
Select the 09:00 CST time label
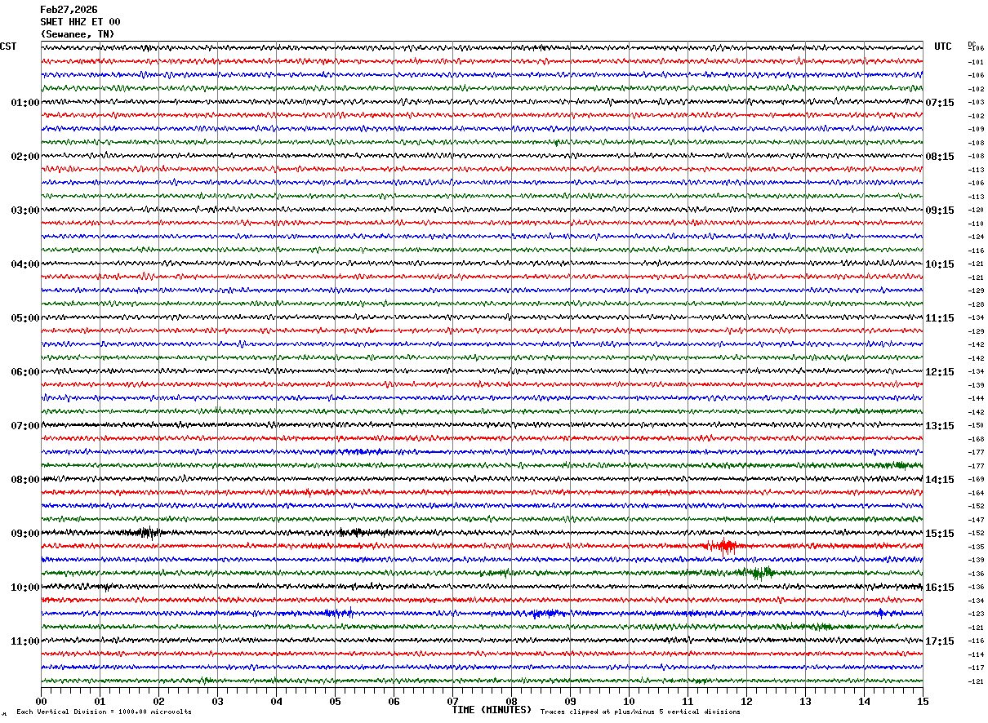tap(25, 534)
